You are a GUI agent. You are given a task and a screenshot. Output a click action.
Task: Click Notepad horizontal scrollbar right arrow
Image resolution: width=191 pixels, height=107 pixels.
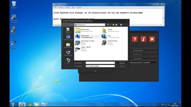point(161,25)
